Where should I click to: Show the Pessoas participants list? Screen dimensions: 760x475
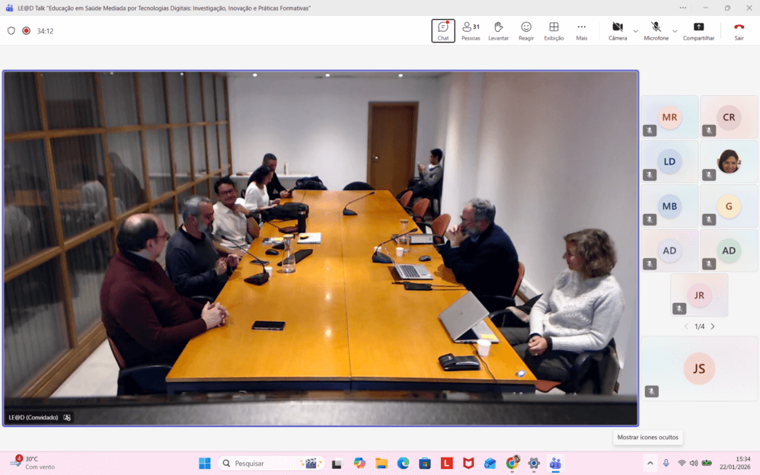point(471,30)
